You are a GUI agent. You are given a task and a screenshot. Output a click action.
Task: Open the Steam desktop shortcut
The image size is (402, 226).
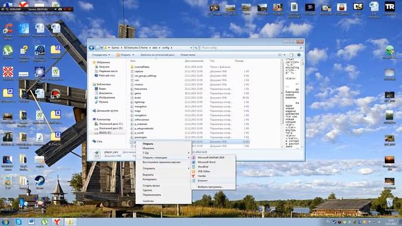pos(40,183)
